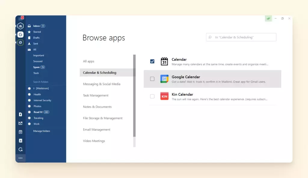Select the green circled account icon
Screen dimensions: 308x178
click(20, 42)
